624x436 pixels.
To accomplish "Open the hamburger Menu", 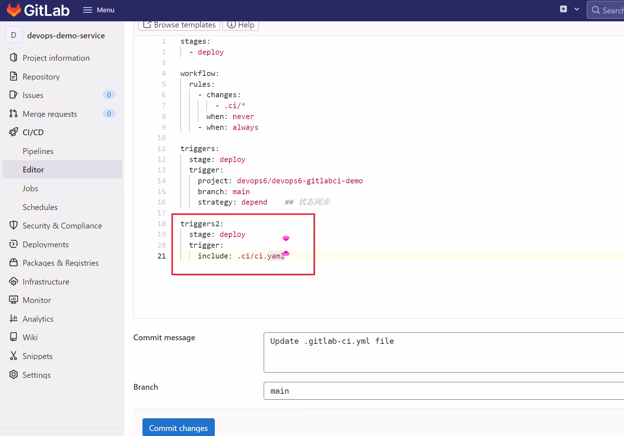I will (99, 10).
